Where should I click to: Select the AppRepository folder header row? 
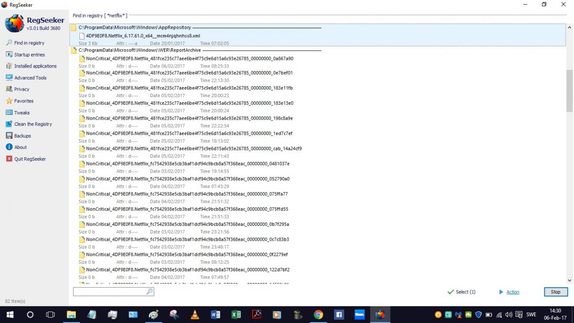(134, 28)
